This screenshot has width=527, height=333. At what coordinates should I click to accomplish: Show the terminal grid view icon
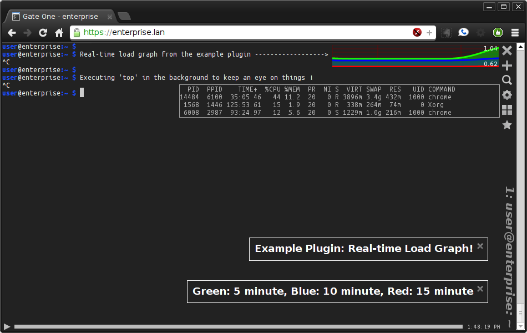507,110
